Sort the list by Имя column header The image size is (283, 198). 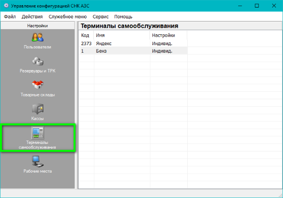point(100,35)
